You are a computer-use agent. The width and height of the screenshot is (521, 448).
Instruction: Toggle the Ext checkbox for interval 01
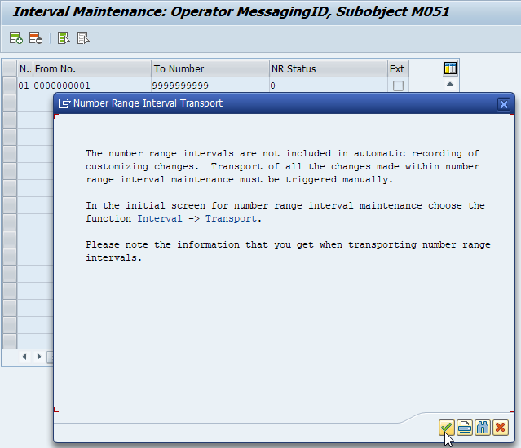(398, 86)
